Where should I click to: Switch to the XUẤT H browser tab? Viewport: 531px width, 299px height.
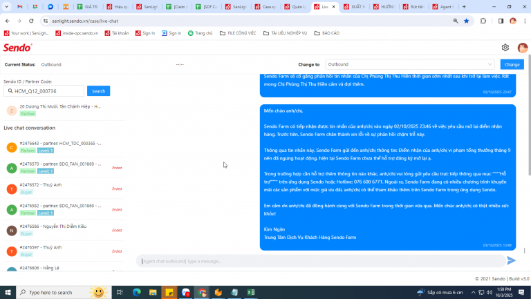click(x=355, y=6)
